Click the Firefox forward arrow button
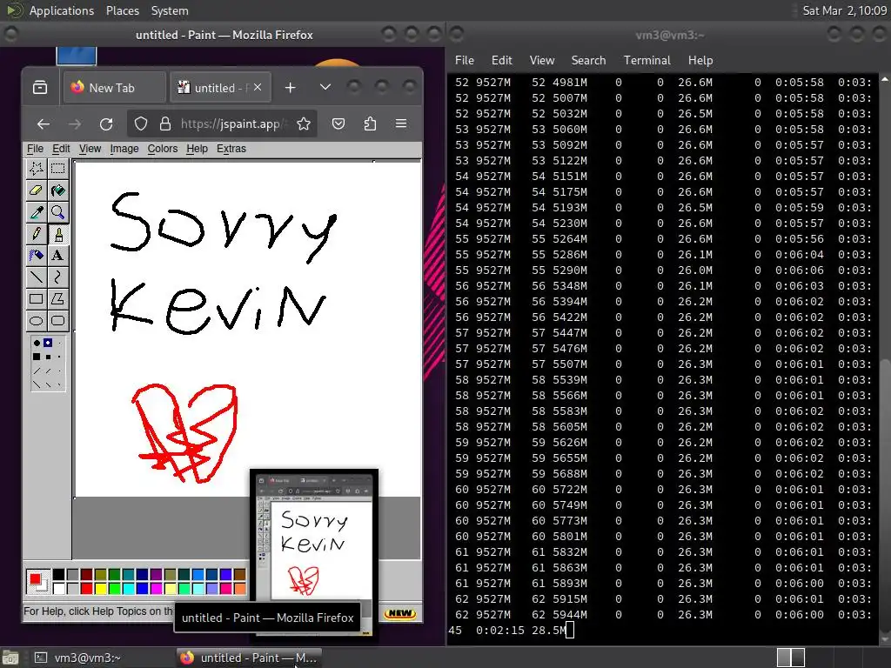 75,124
